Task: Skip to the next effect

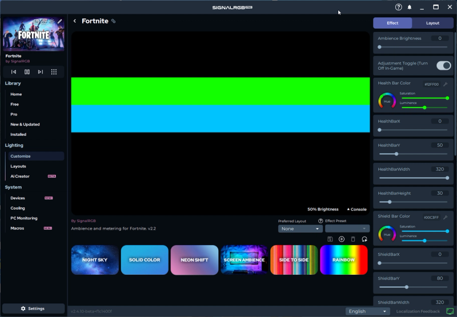Action: [40, 72]
